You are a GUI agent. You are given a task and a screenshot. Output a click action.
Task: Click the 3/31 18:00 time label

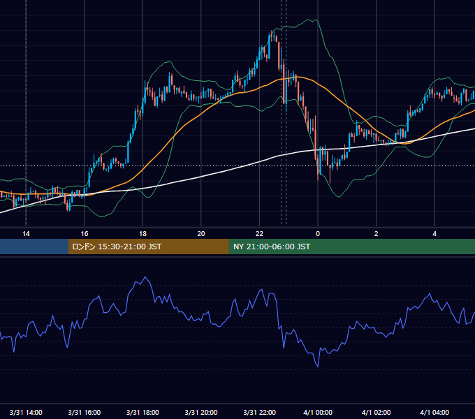click(x=142, y=412)
